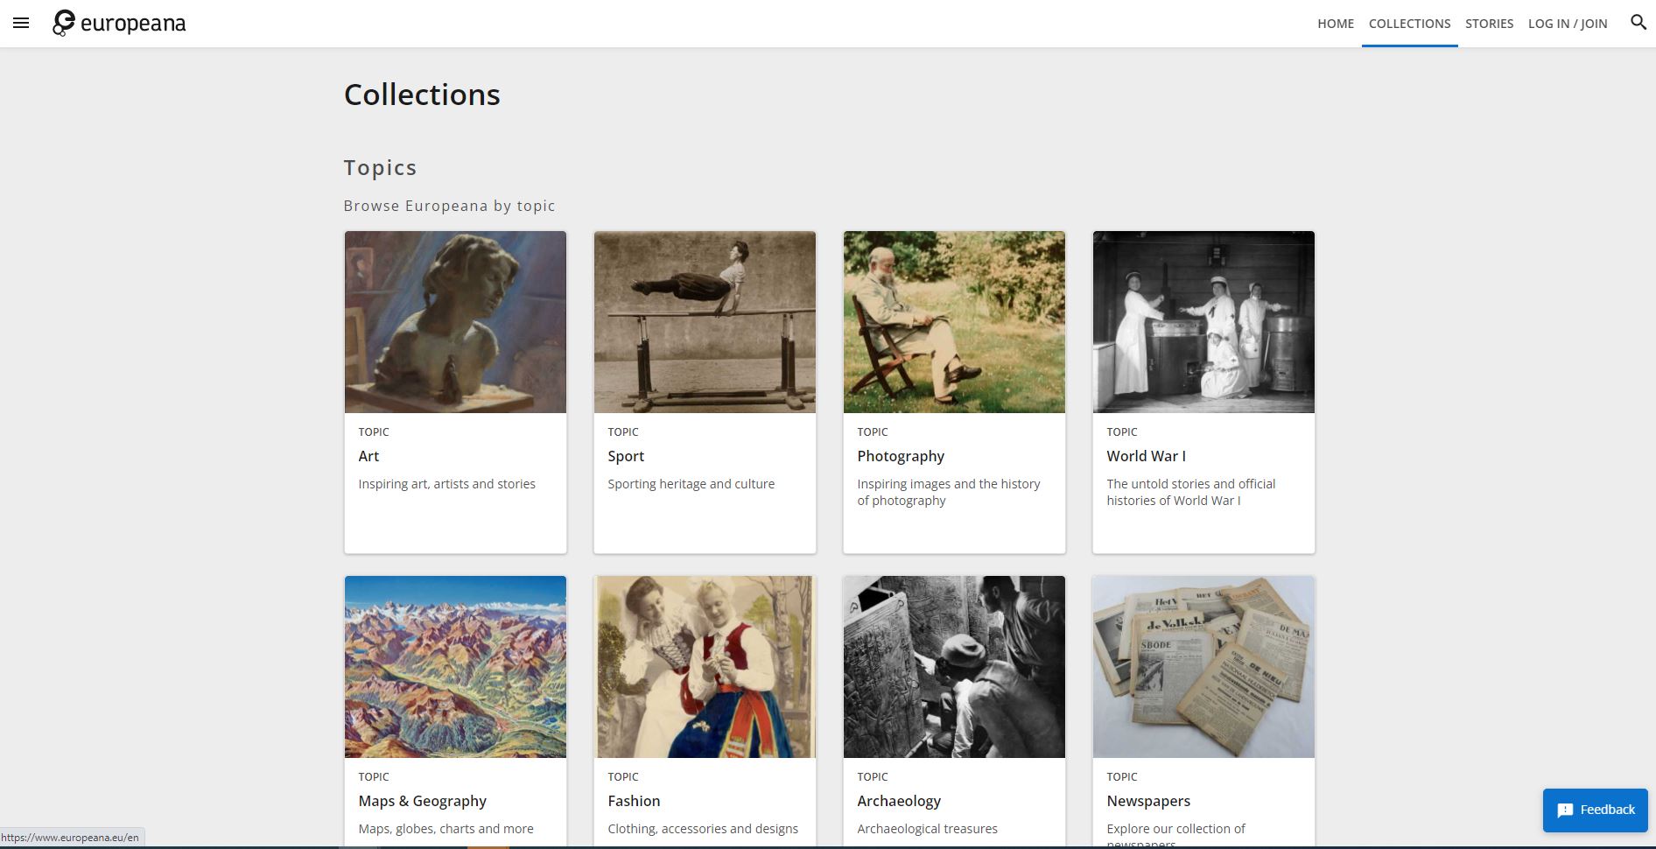The width and height of the screenshot is (1656, 849).
Task: Click 'Maps, globes, charts and more' text
Action: tap(446, 829)
